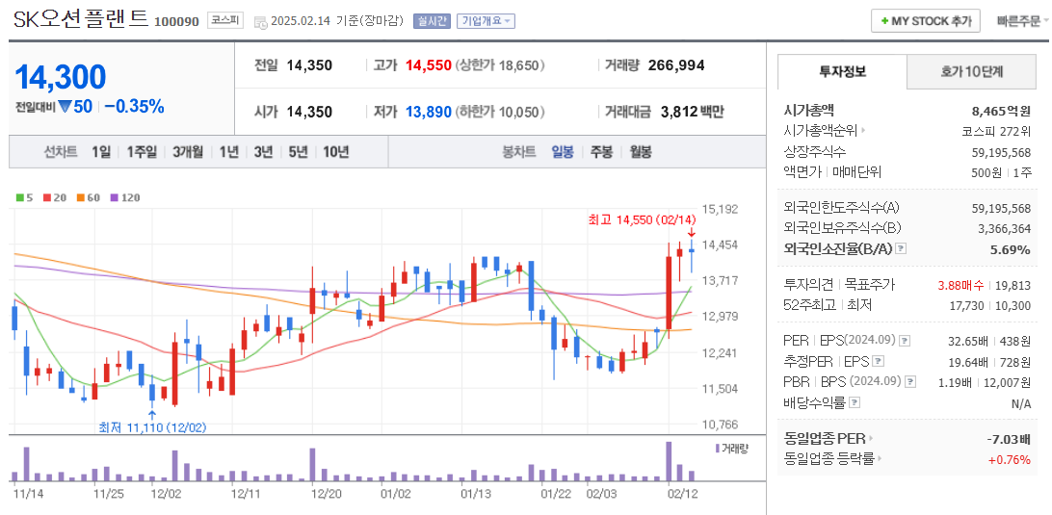This screenshot has height=515, width=1052.
Task: Click the 거래량 value 266,994
Action: click(x=676, y=65)
